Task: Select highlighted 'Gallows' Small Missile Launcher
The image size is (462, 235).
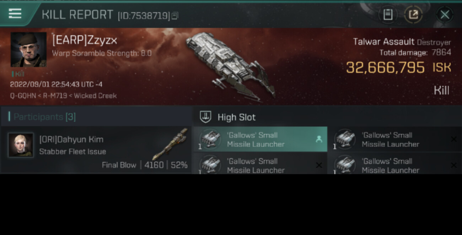Action: (260, 139)
